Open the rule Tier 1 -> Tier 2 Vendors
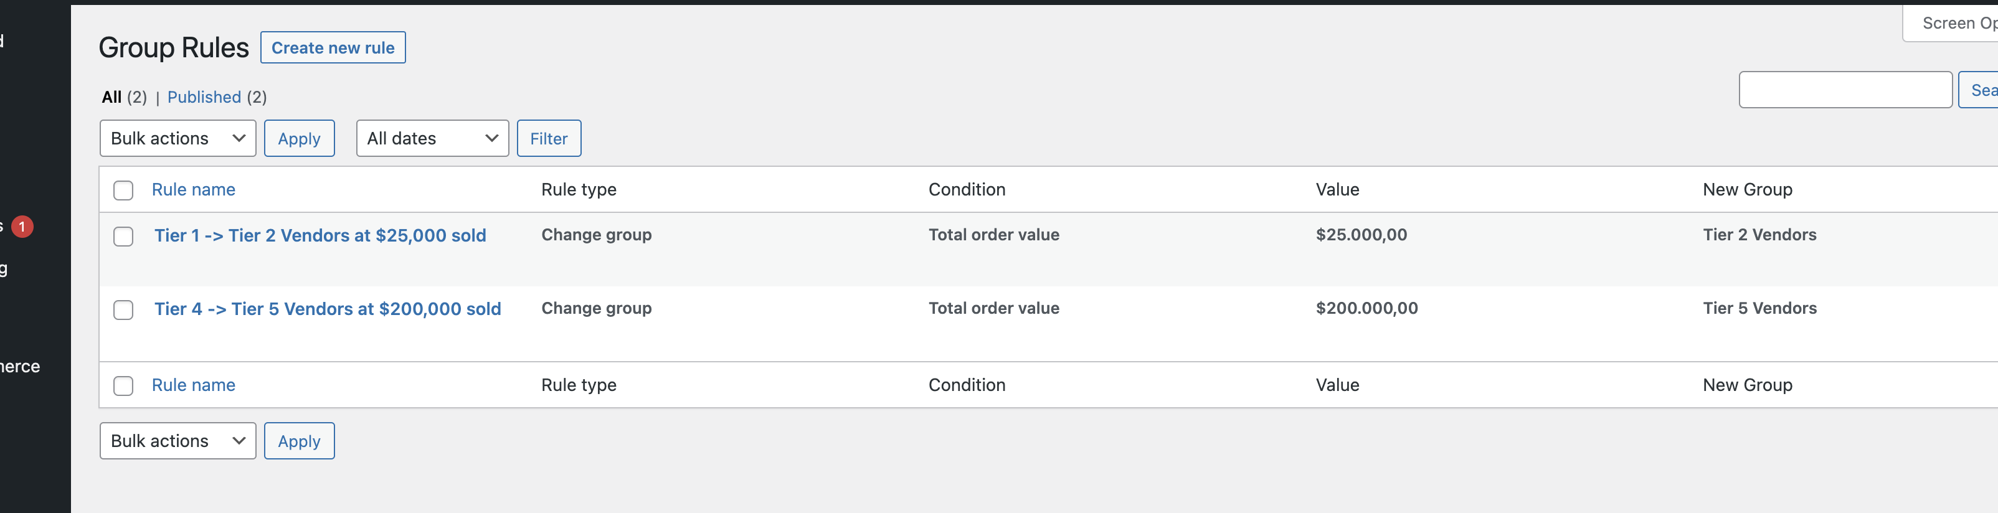 (x=320, y=235)
